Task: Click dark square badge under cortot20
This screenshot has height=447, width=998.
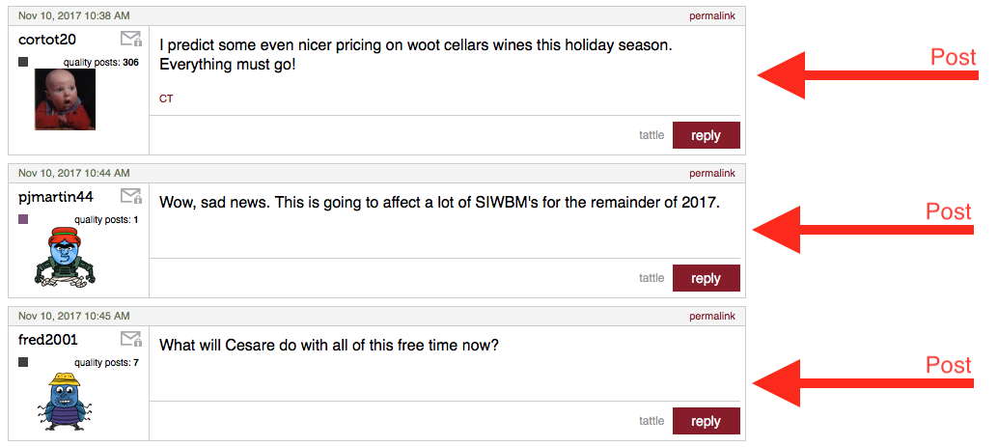Action: (23, 62)
